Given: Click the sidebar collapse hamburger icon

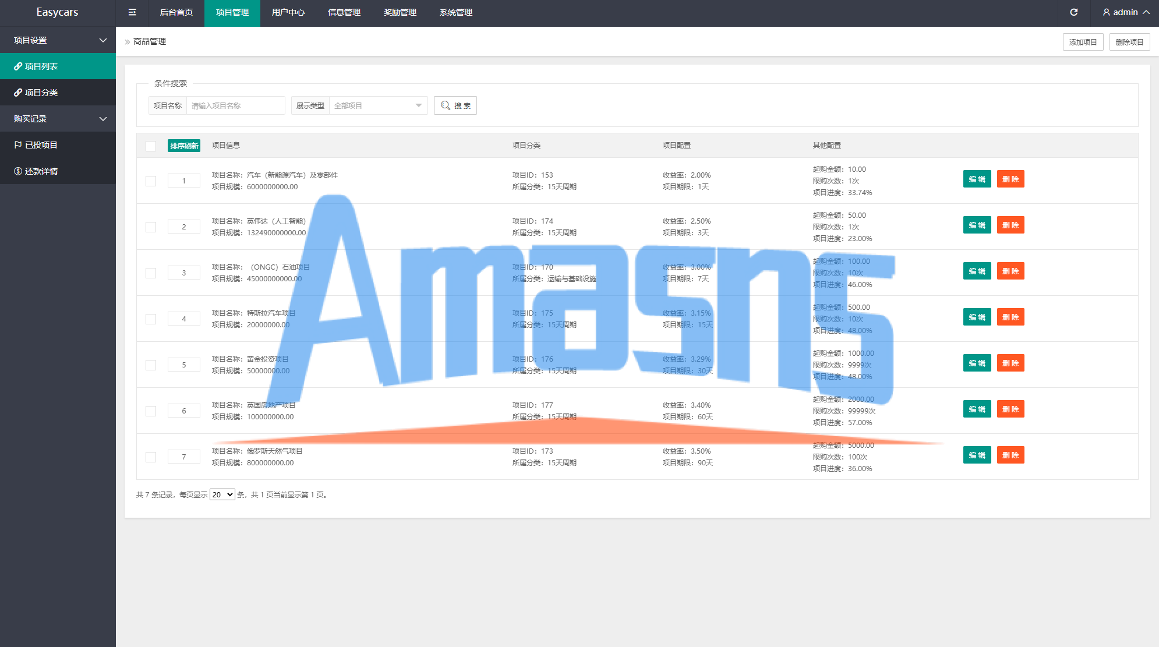Looking at the screenshot, I should [132, 12].
